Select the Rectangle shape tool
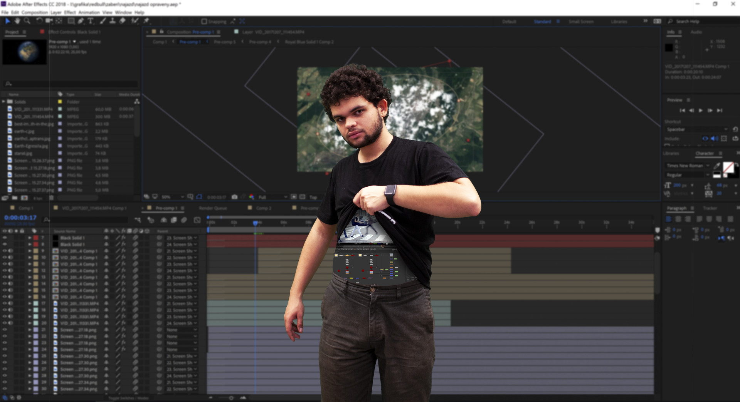The width and height of the screenshot is (740, 402). point(71,21)
